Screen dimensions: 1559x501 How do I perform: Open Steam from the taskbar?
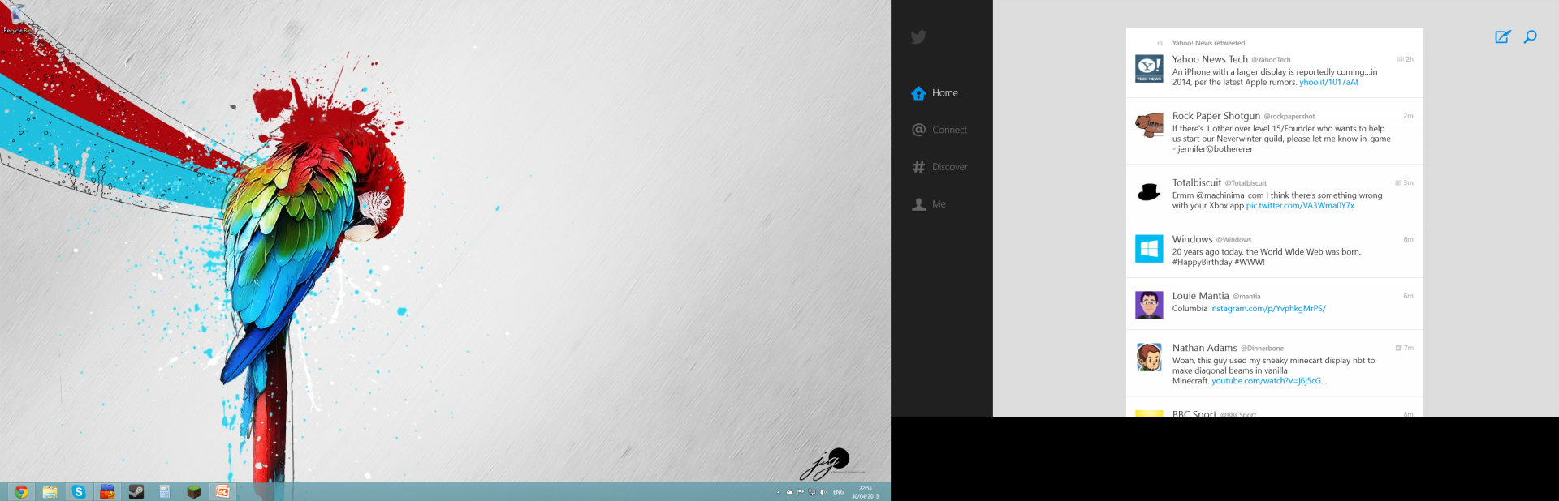[x=136, y=491]
